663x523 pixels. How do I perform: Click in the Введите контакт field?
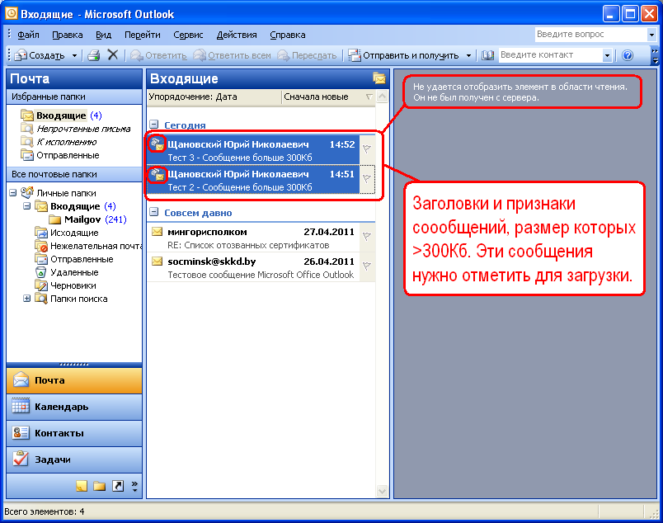click(550, 55)
